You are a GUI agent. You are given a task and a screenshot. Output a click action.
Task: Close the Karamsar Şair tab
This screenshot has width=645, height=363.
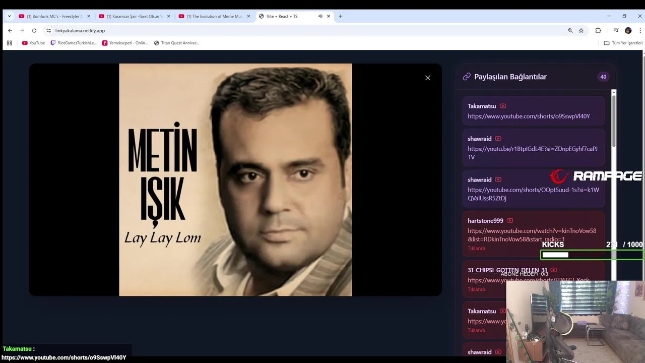click(x=168, y=16)
